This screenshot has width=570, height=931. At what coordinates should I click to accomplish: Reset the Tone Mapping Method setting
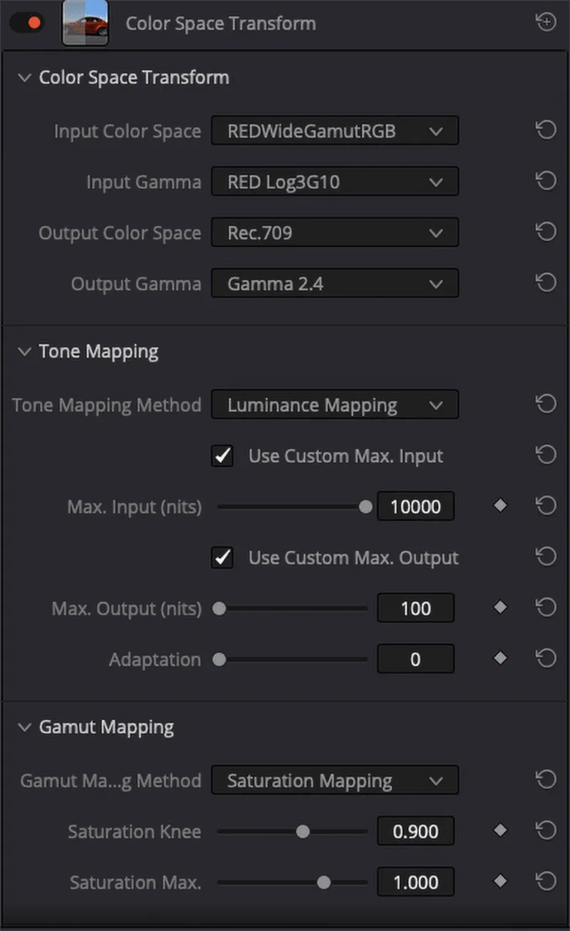point(545,405)
